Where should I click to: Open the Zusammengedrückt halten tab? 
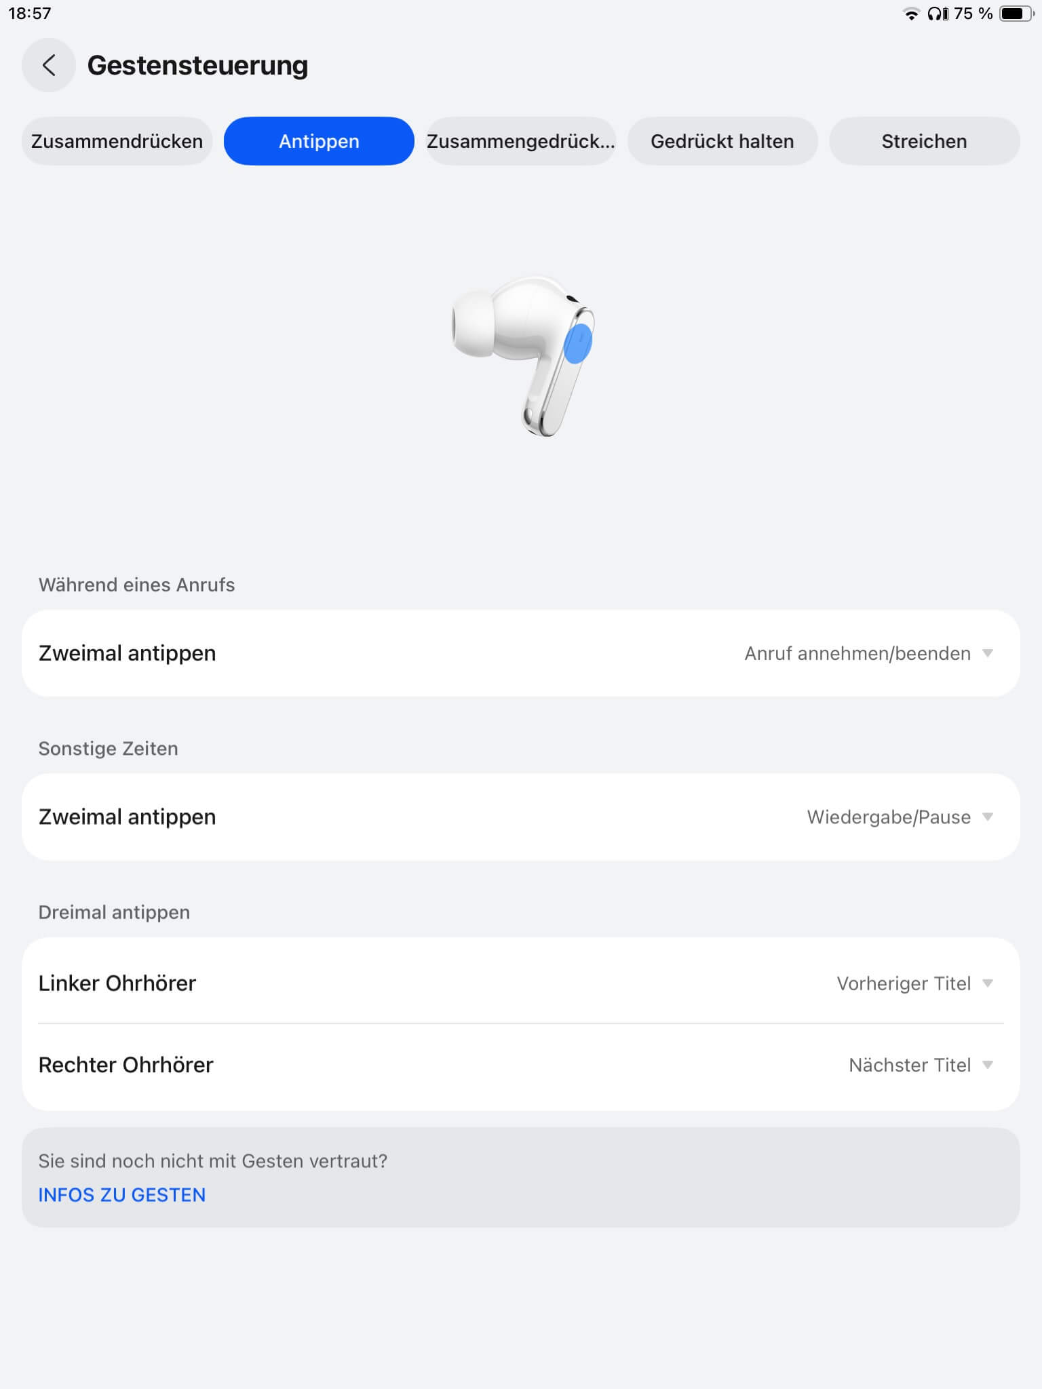520,141
